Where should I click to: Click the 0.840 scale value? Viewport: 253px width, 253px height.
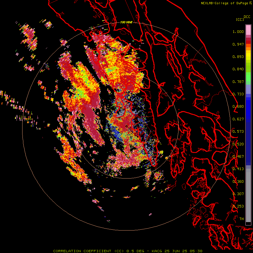click(238, 69)
